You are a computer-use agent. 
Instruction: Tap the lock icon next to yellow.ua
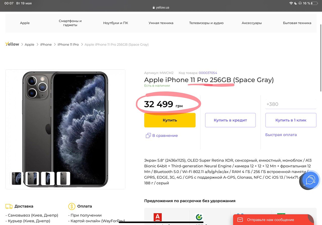(154, 8)
